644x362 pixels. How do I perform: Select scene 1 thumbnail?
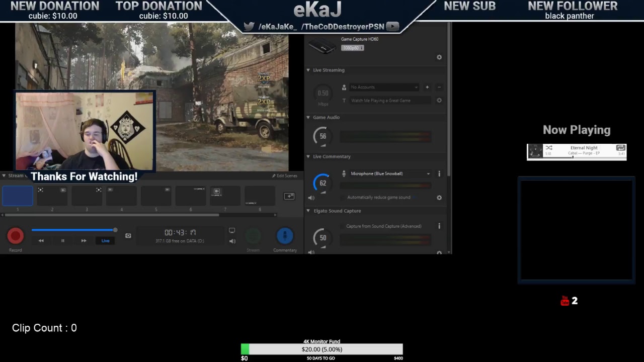18,196
